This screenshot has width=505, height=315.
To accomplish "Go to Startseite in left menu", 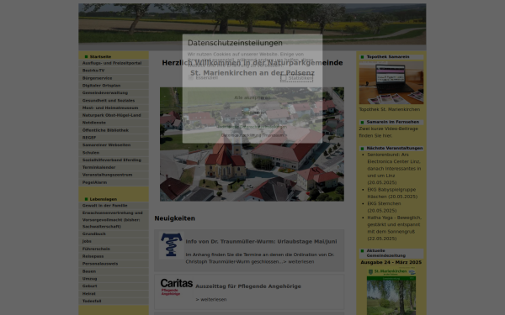I will (100, 56).
